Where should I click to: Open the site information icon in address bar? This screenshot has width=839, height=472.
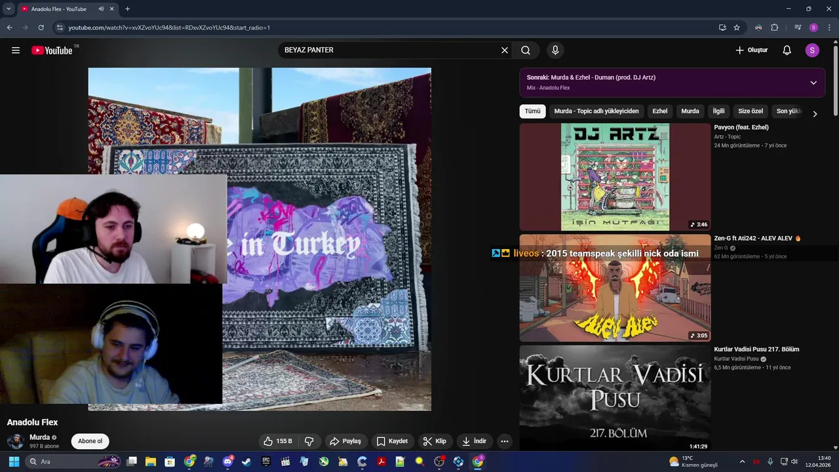(60, 28)
